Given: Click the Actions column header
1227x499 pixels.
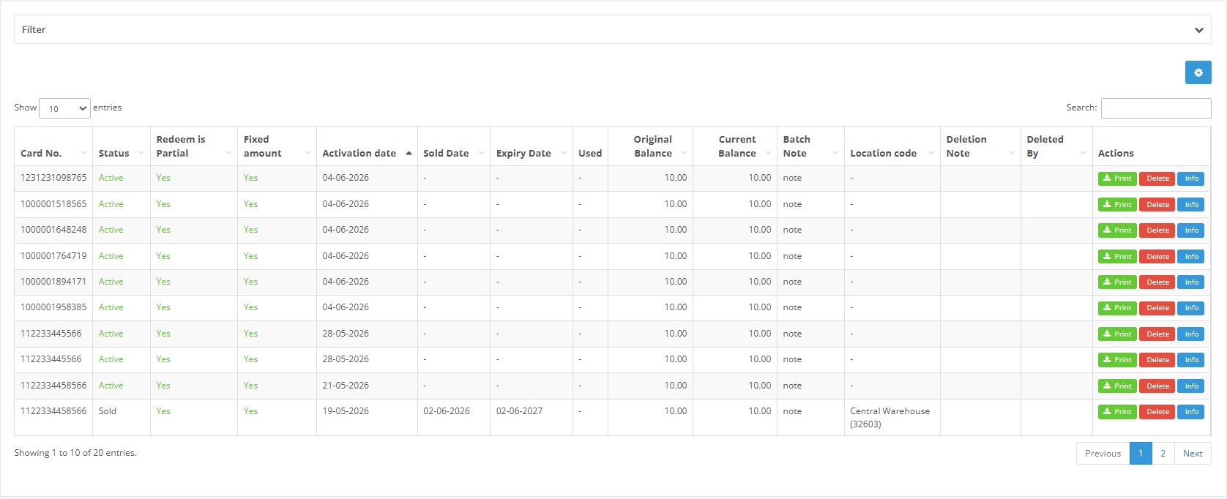Looking at the screenshot, I should (1152, 146).
